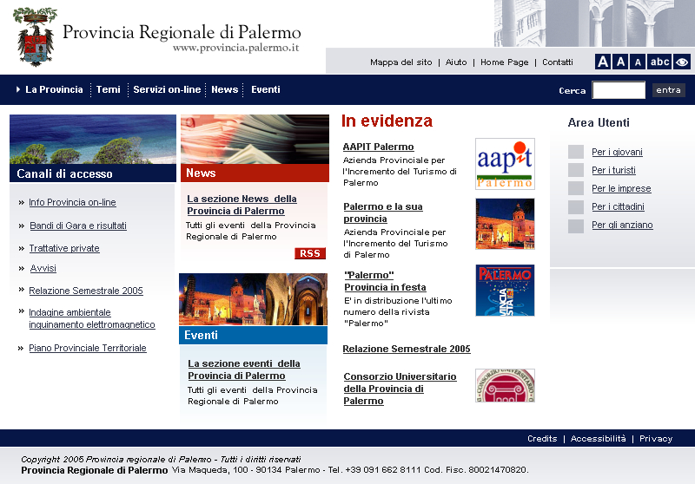Open the Palermo cathedral night thumbnail
This screenshot has width=695, height=484.
(505, 224)
